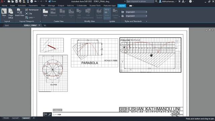Click the Insert View tool
Screen dimensions: 215x121
coord(19,12)
